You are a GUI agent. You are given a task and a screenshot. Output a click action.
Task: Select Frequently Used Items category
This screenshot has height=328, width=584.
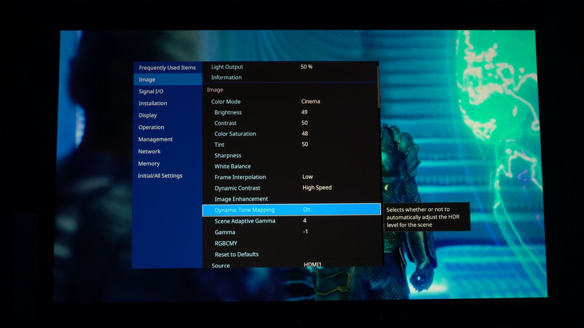(167, 67)
